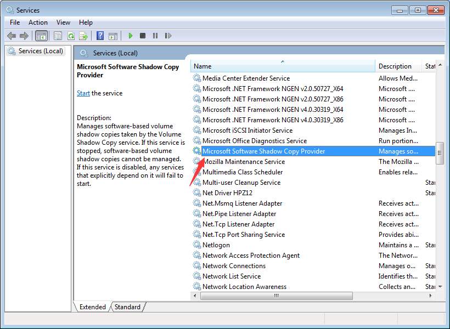Click 'Allows Med...' description cell

pyautogui.click(x=398, y=78)
